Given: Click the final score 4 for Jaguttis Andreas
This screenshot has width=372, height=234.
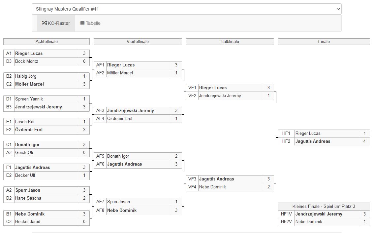Looking at the screenshot, I should (364, 141).
